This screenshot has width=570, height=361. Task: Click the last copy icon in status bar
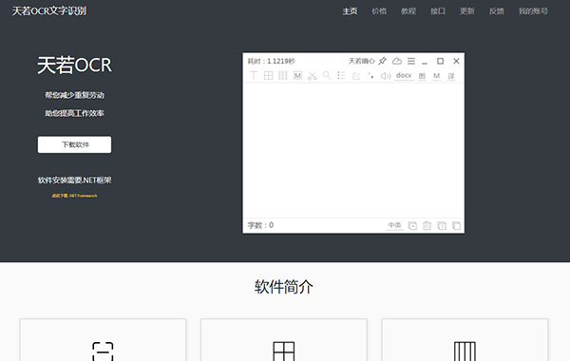[x=457, y=226]
